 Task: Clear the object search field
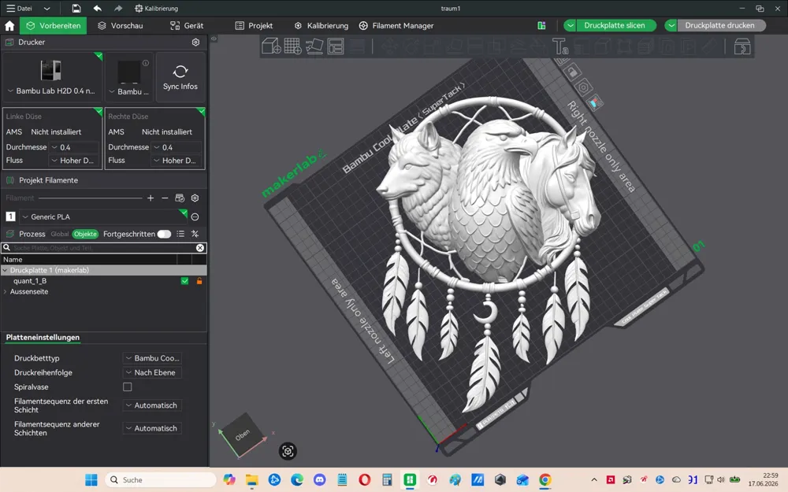click(200, 248)
